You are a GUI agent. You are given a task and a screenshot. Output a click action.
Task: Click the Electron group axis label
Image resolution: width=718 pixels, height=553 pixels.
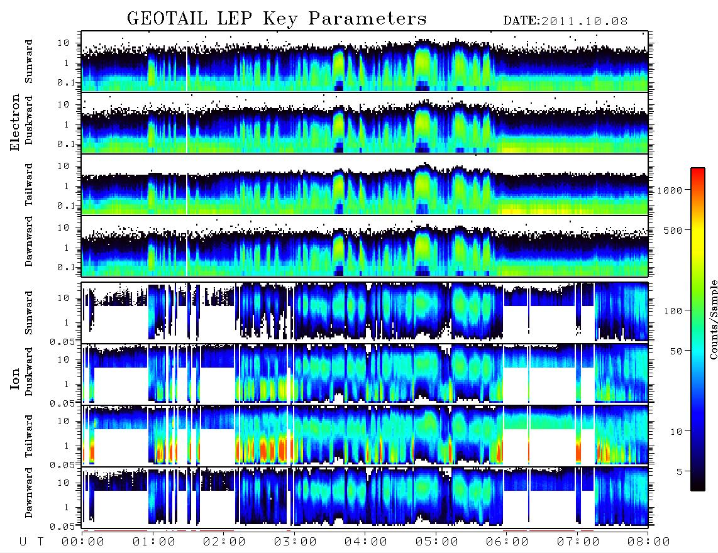14,123
